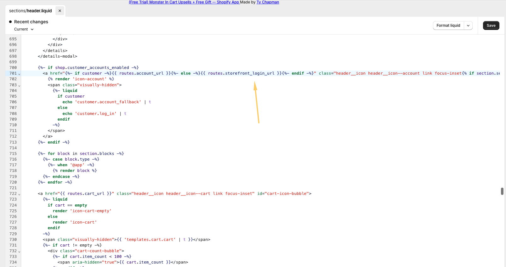Click the Save button
506x267 pixels.
click(x=491, y=26)
